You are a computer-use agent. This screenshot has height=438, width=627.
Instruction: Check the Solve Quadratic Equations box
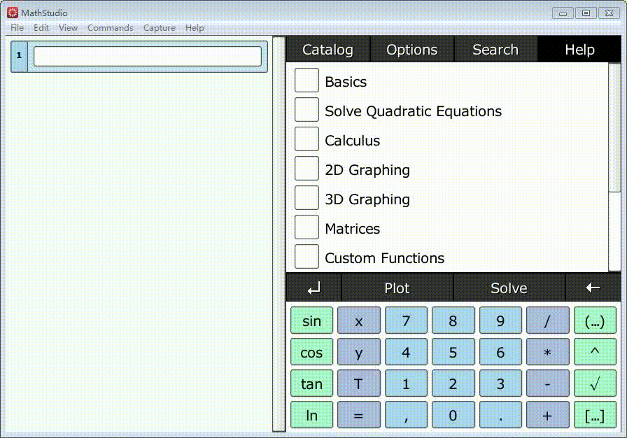[x=307, y=109]
